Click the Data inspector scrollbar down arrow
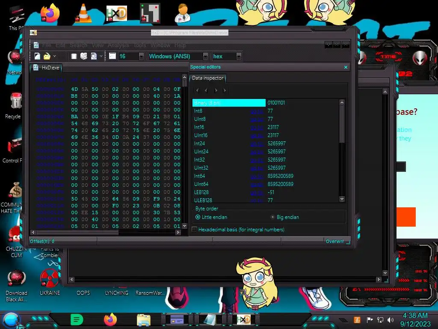438x329 pixels. pyautogui.click(x=342, y=199)
